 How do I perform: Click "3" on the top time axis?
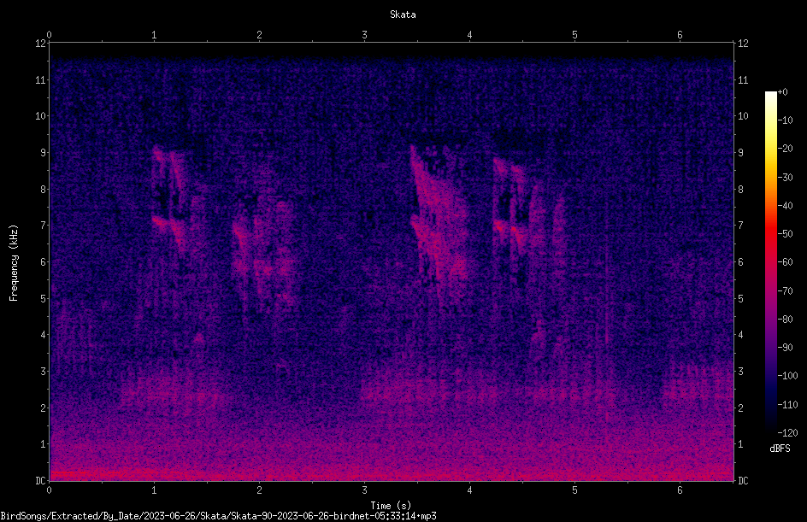click(364, 35)
